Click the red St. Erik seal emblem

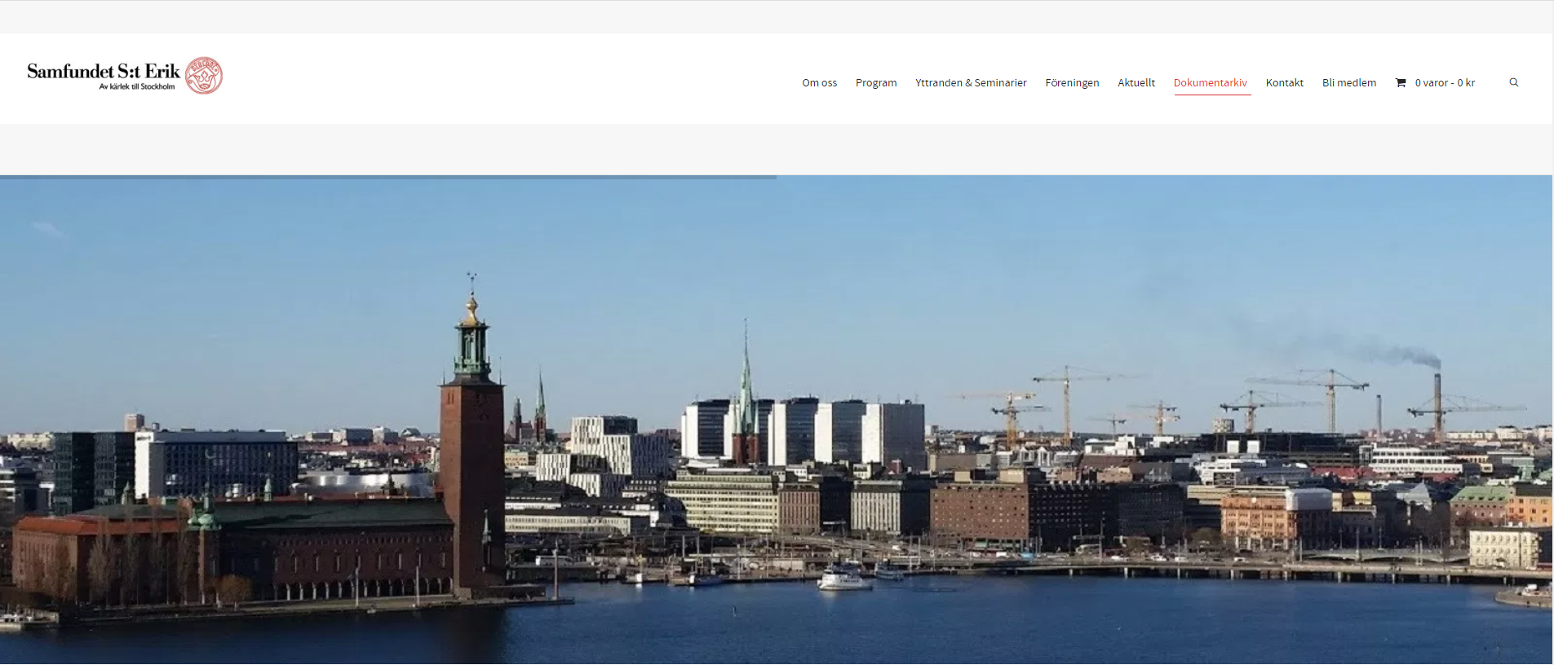click(x=203, y=76)
